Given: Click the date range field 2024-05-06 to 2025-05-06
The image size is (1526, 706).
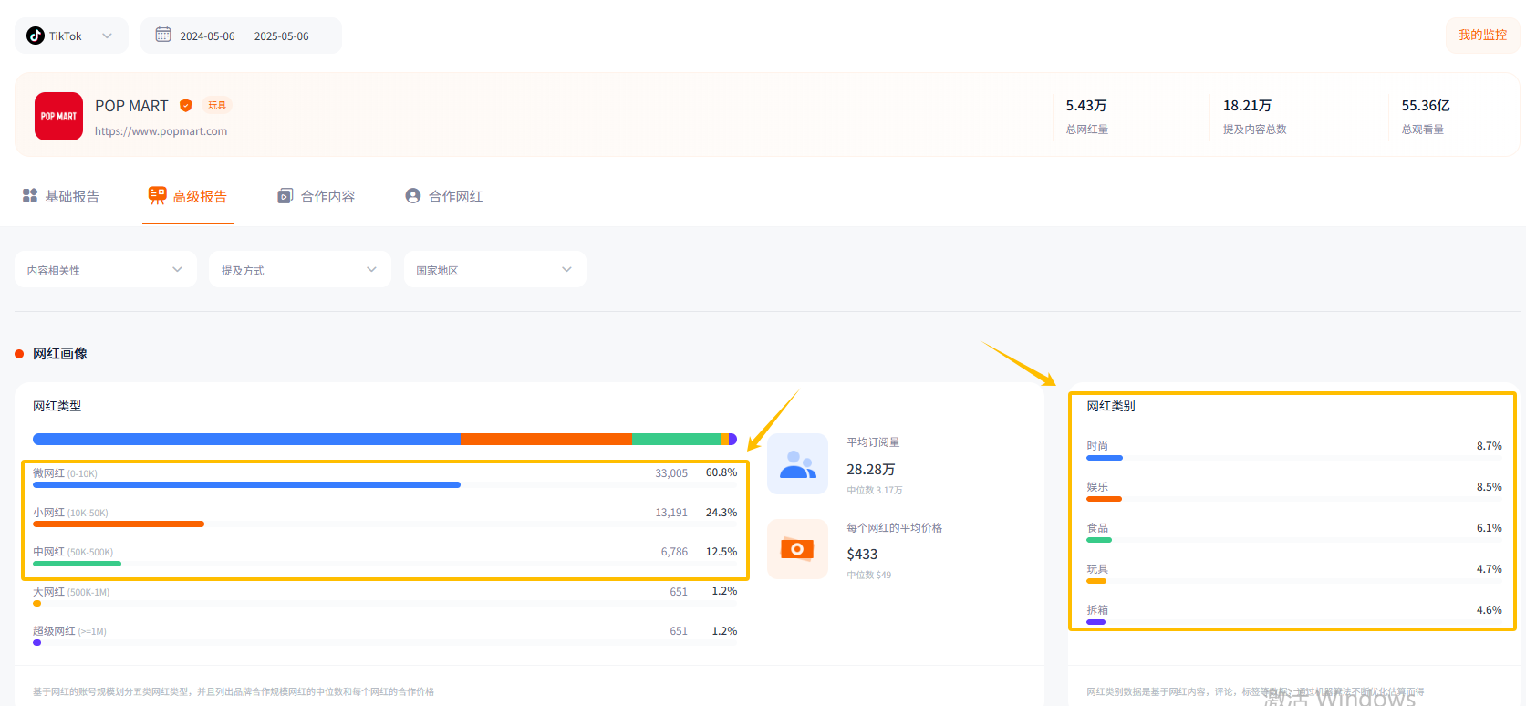Looking at the screenshot, I should click(x=244, y=36).
